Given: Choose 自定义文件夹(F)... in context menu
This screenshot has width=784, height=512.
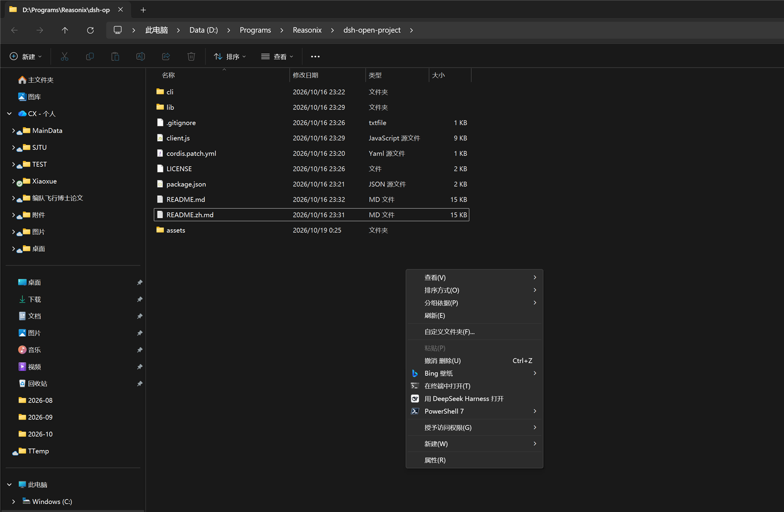Looking at the screenshot, I should click(x=474, y=332).
